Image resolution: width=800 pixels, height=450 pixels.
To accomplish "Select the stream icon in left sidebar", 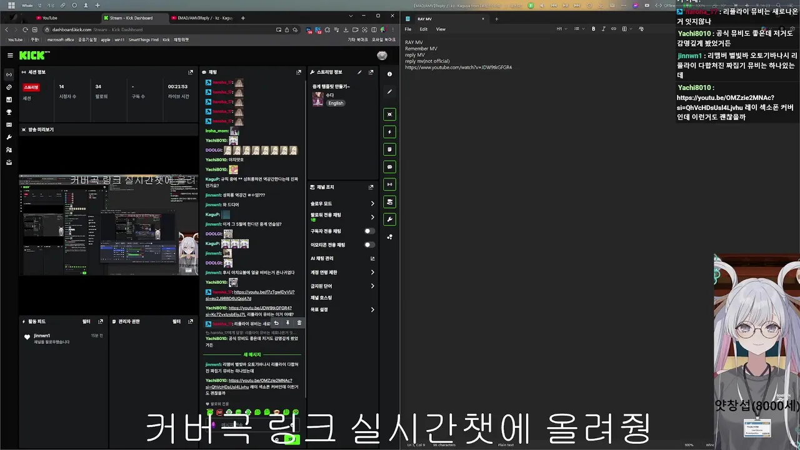I will [x=9, y=74].
